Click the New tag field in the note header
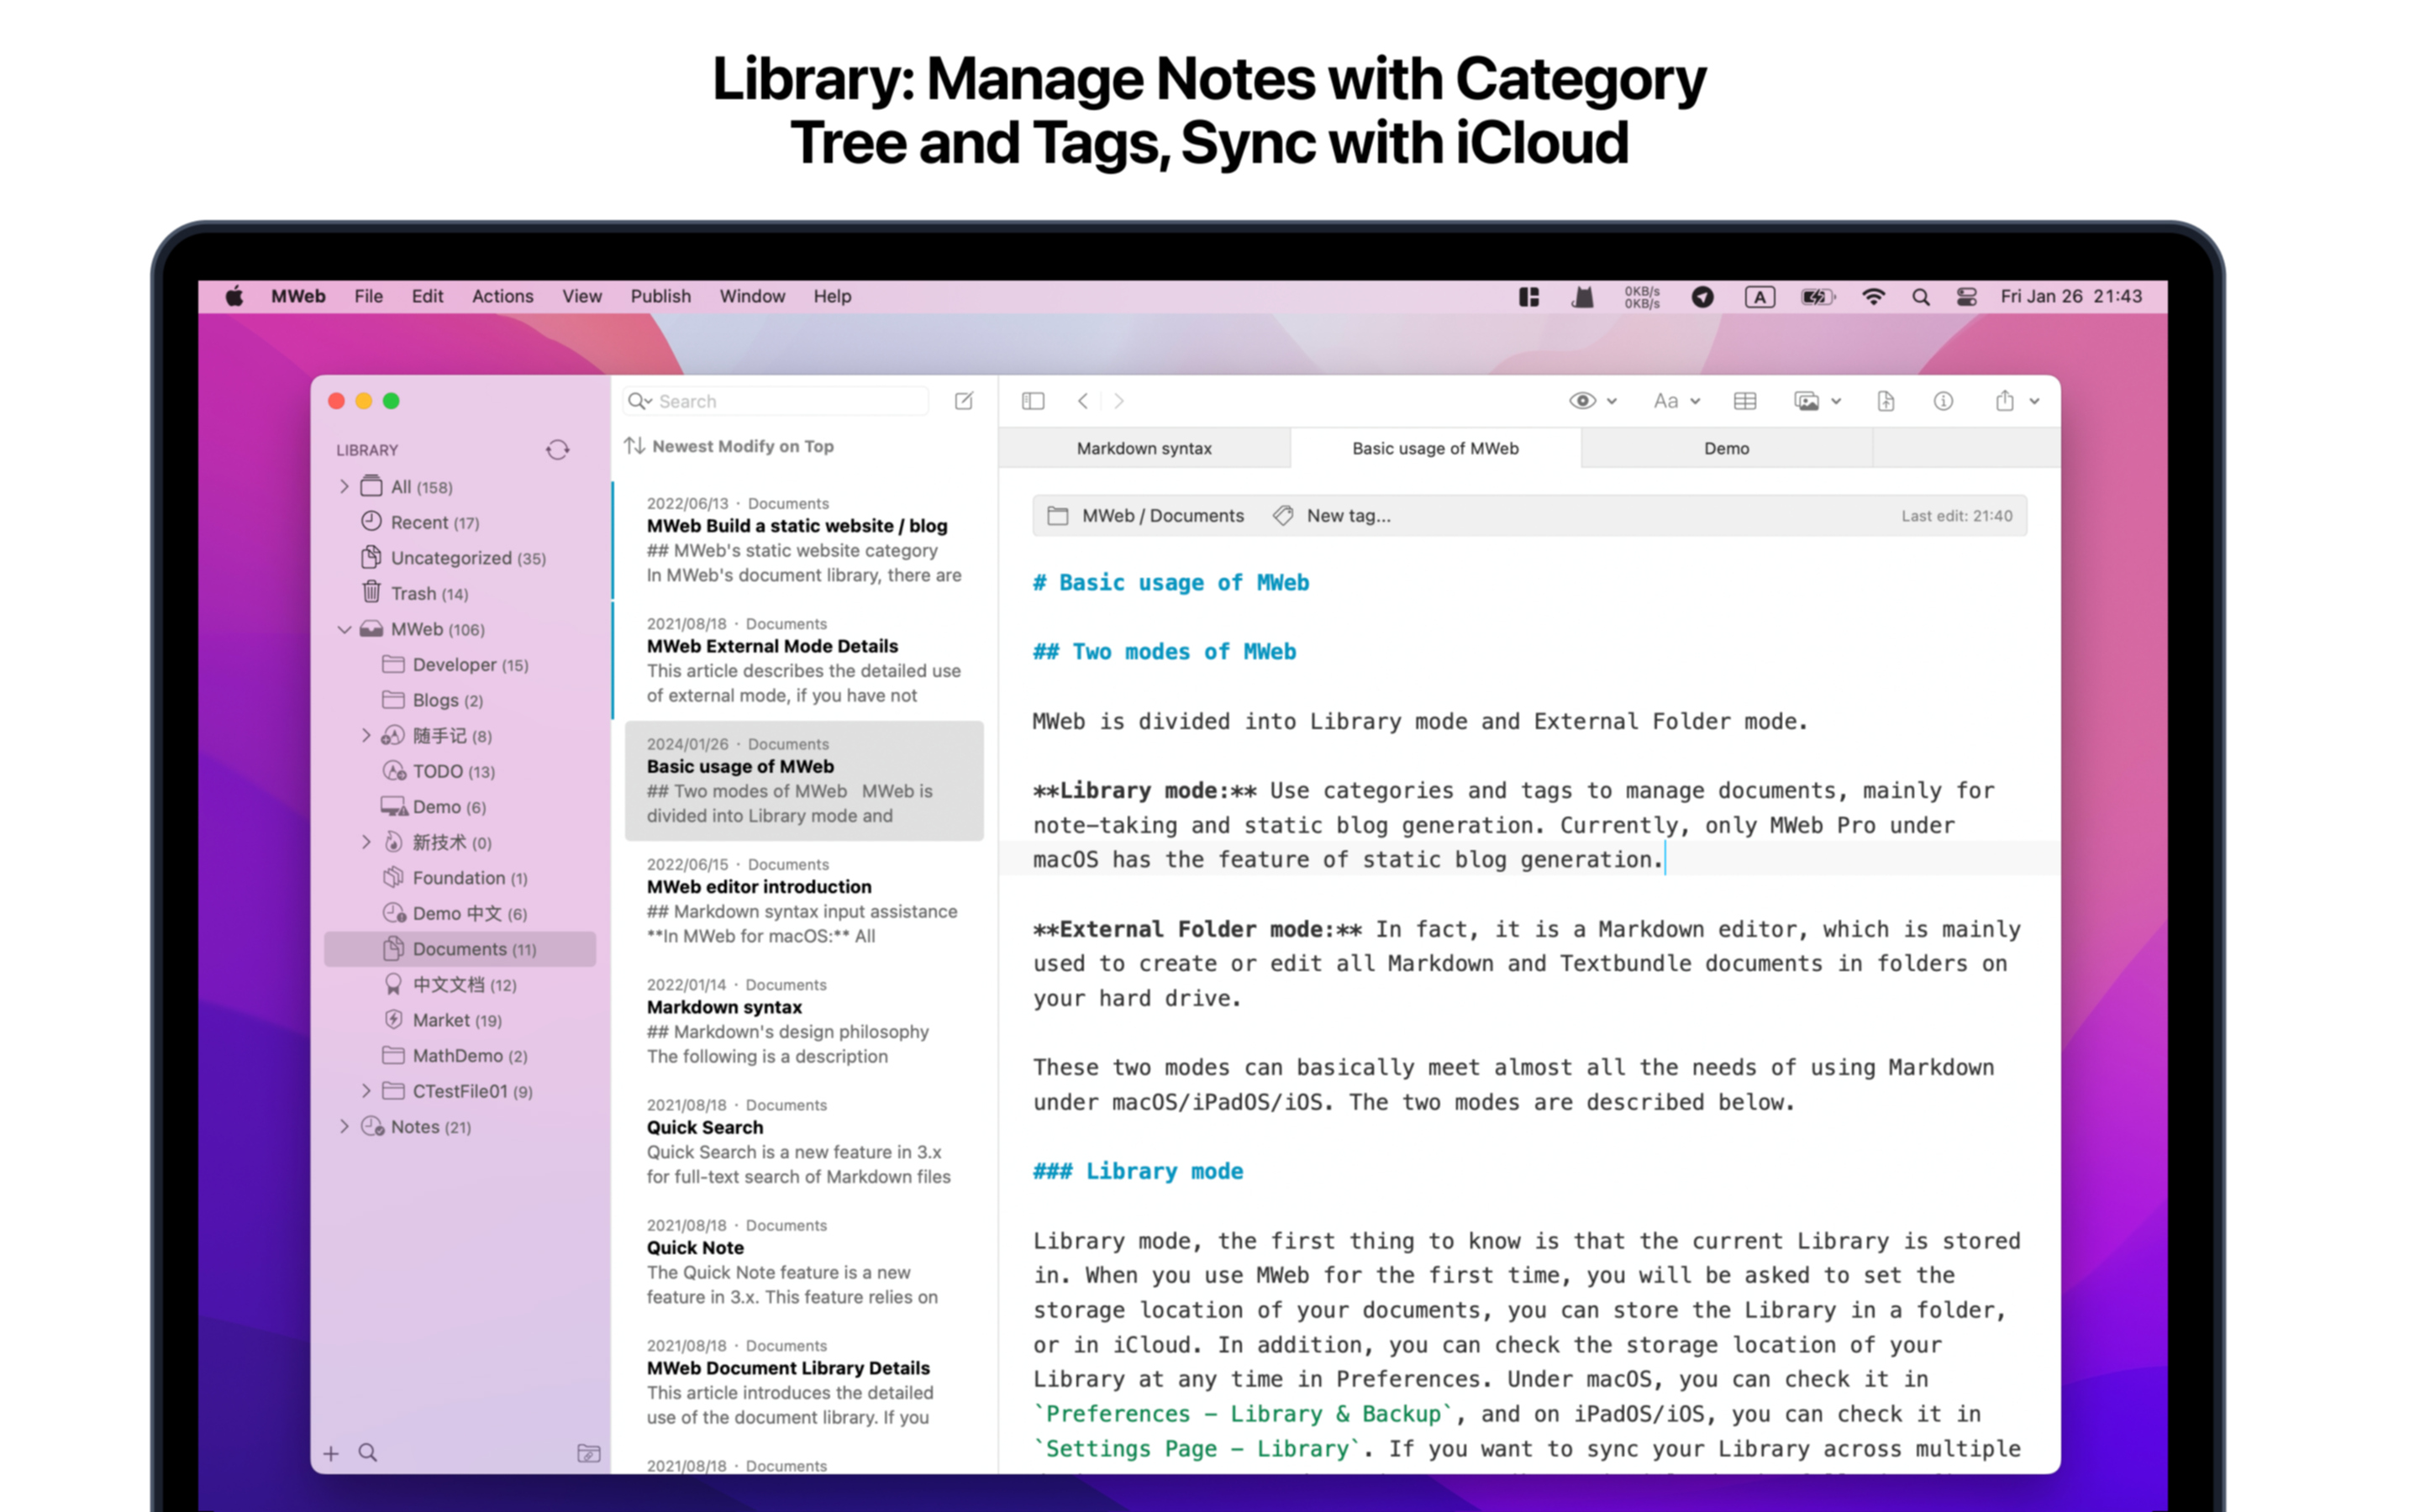 (x=1347, y=515)
